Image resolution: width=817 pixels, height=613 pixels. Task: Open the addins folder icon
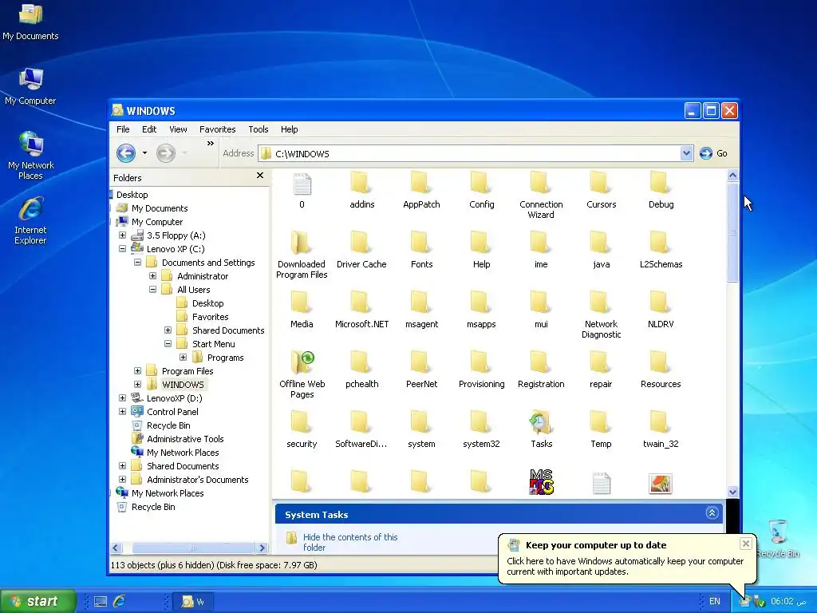point(360,184)
